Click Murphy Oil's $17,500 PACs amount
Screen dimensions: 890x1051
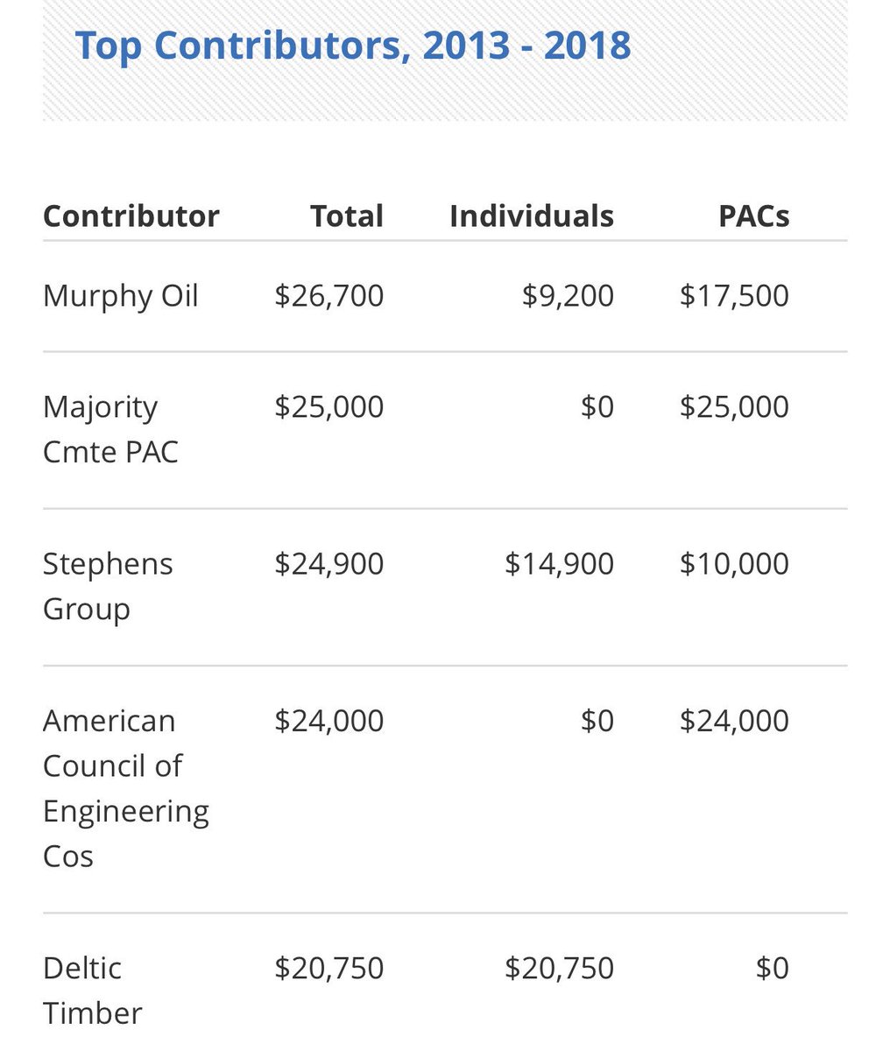tap(734, 295)
